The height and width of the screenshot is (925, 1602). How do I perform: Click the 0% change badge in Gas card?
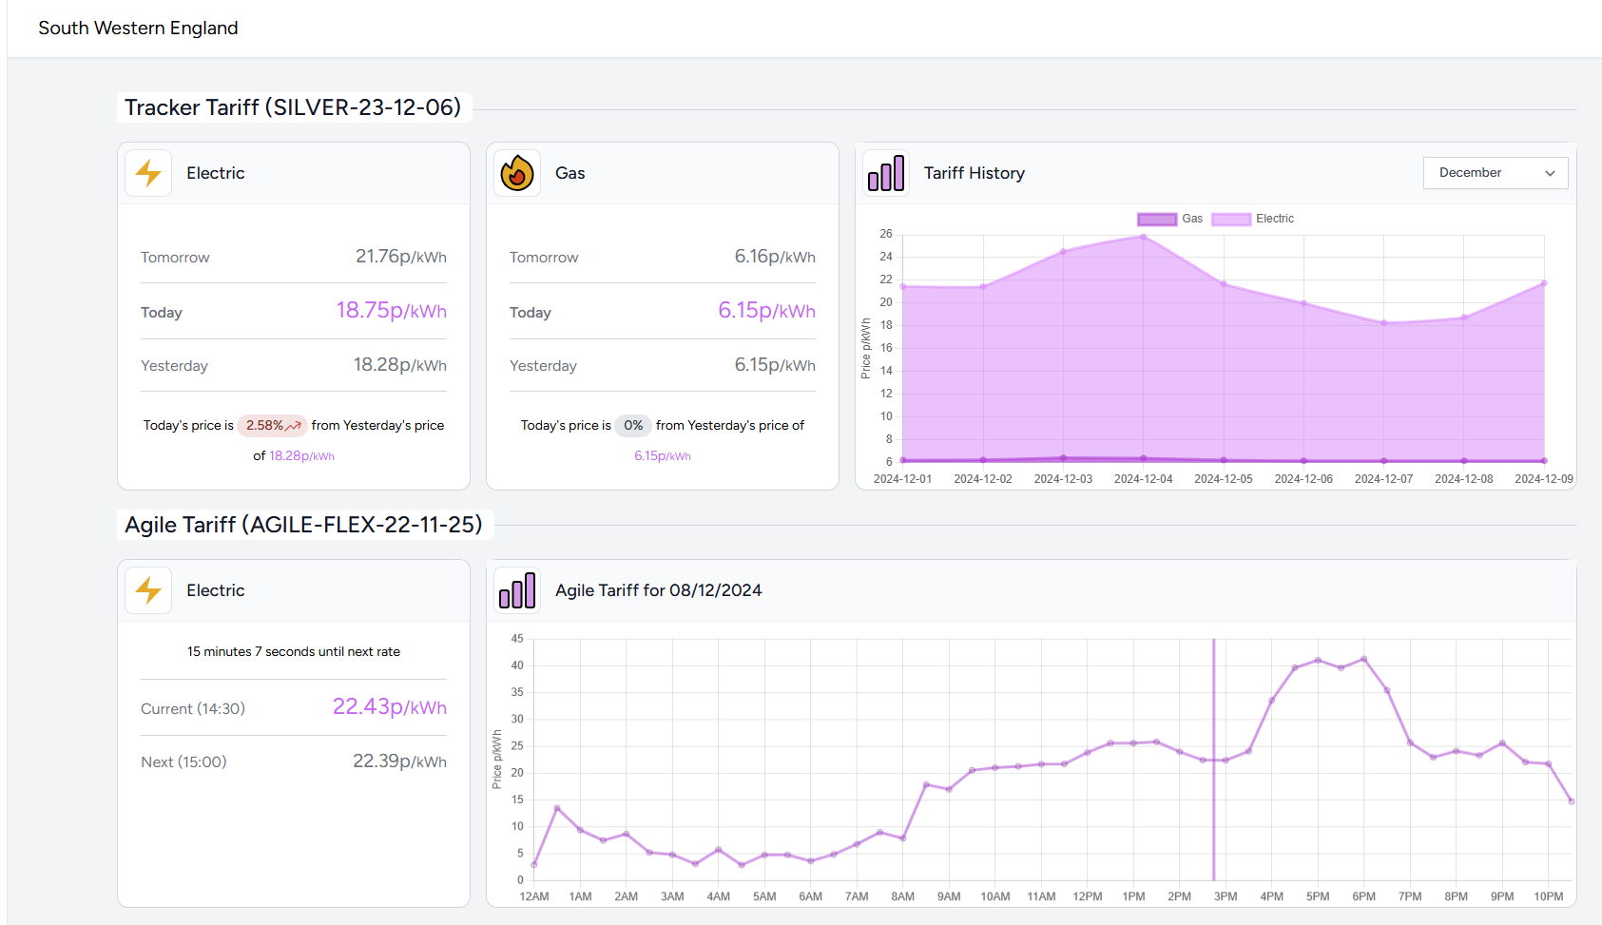(633, 426)
